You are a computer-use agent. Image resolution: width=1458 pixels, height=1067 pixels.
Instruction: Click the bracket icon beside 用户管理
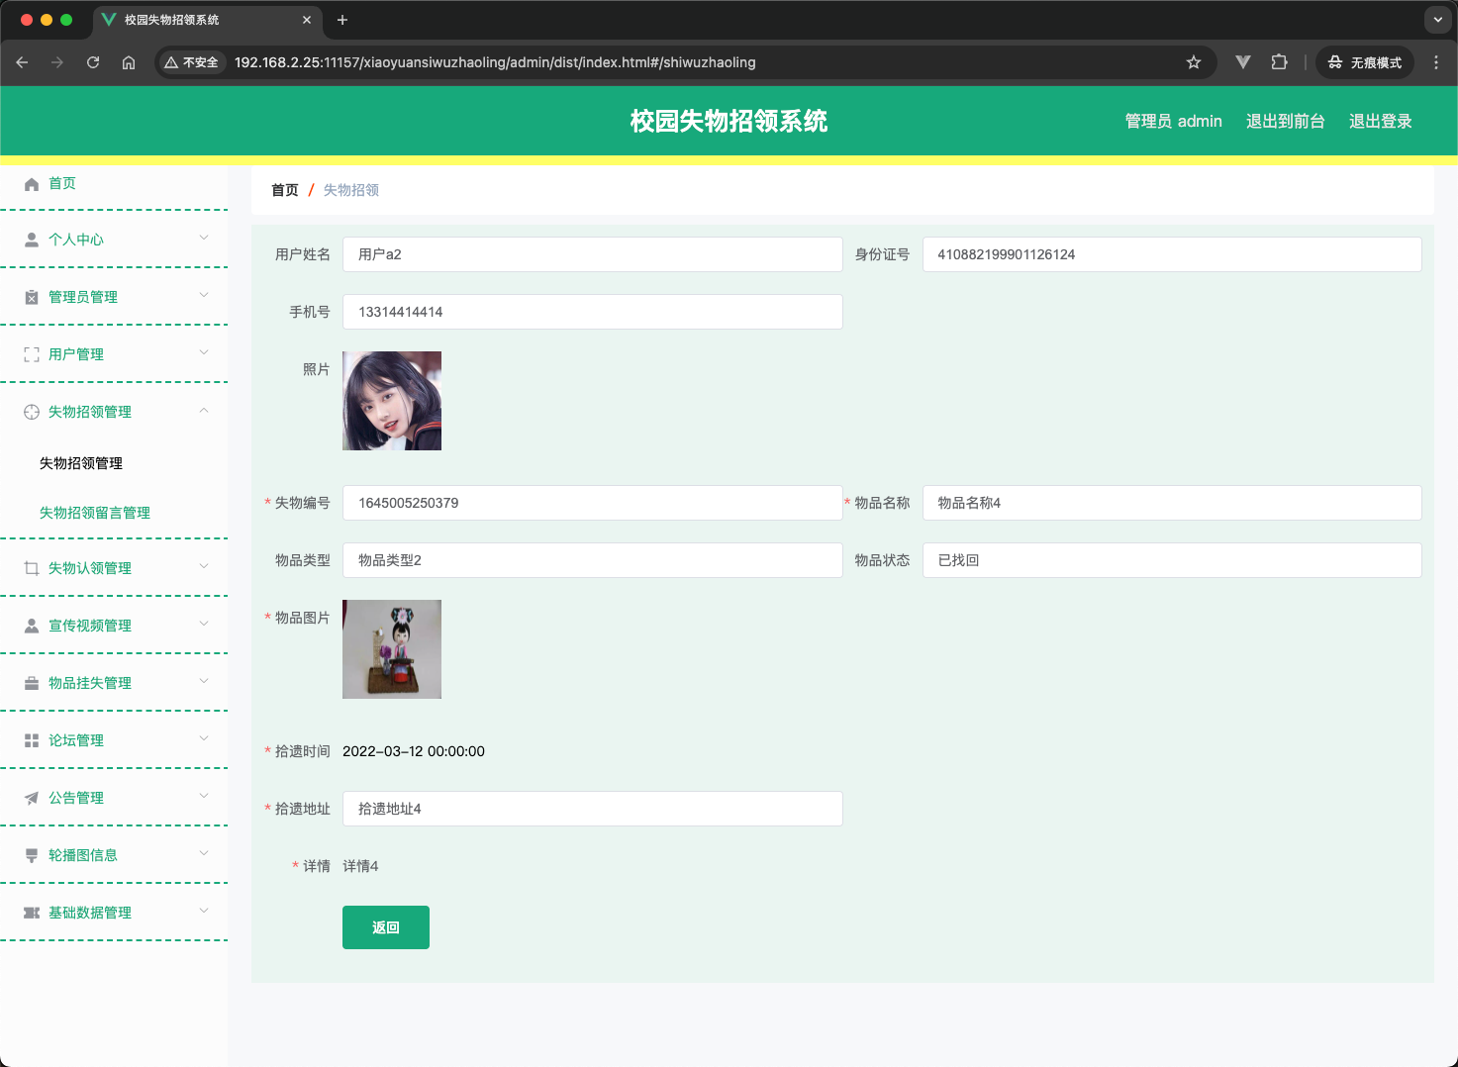[x=32, y=354]
